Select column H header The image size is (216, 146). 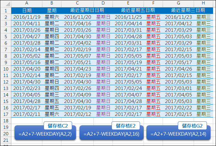point(203,4)
